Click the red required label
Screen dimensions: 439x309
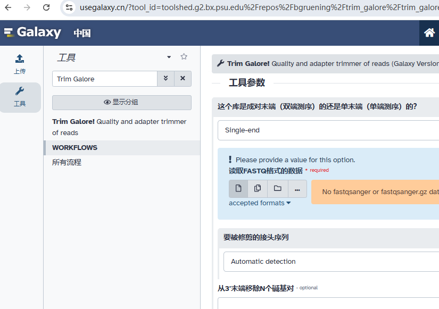coord(319,170)
